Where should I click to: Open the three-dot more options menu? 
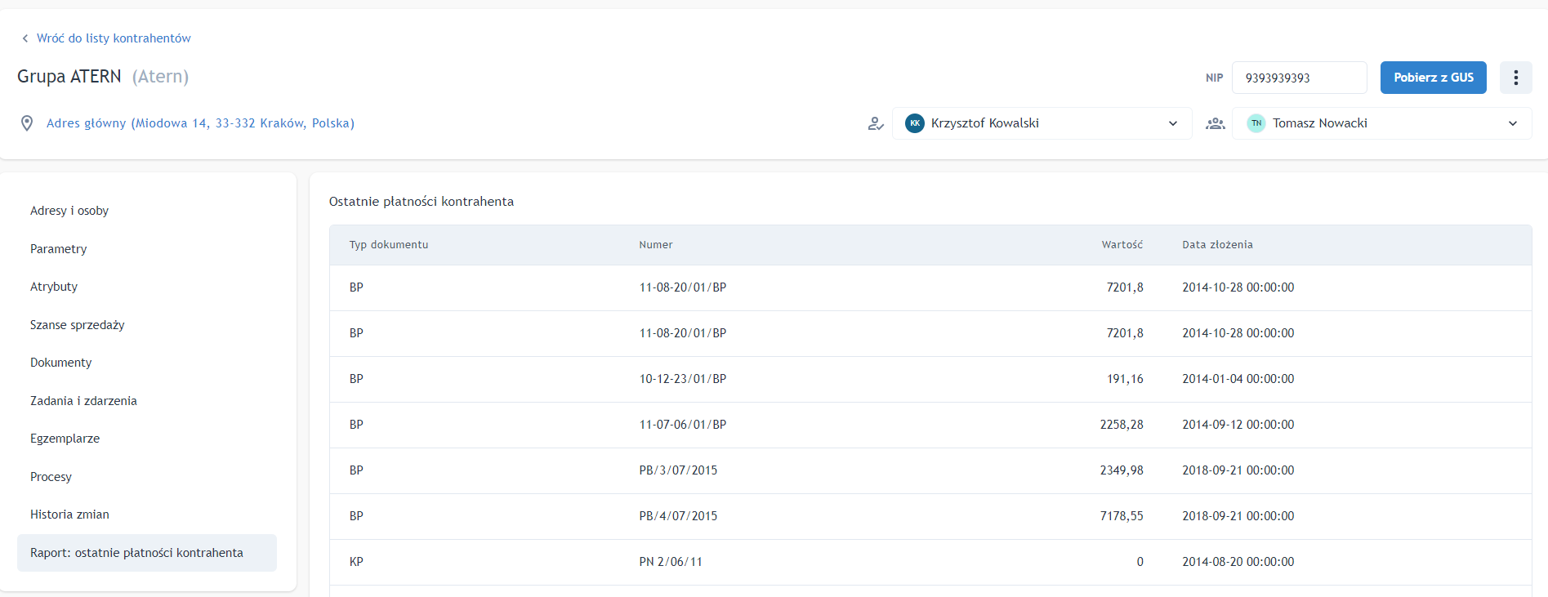click(1515, 78)
